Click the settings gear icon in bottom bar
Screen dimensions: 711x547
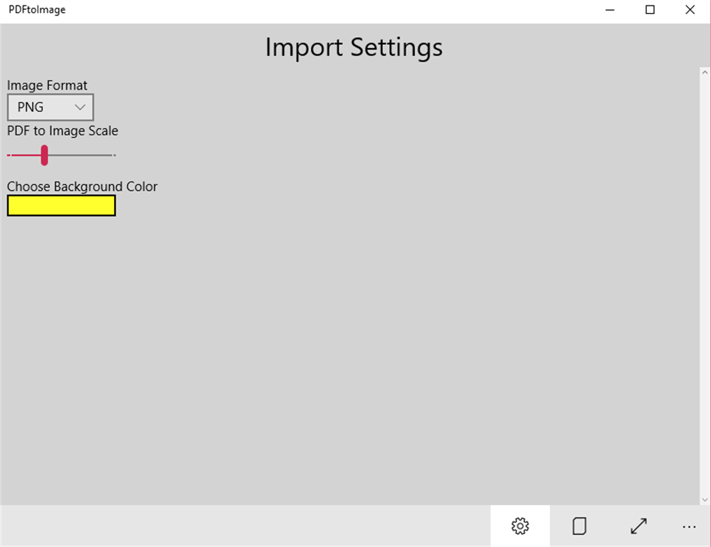(x=519, y=525)
